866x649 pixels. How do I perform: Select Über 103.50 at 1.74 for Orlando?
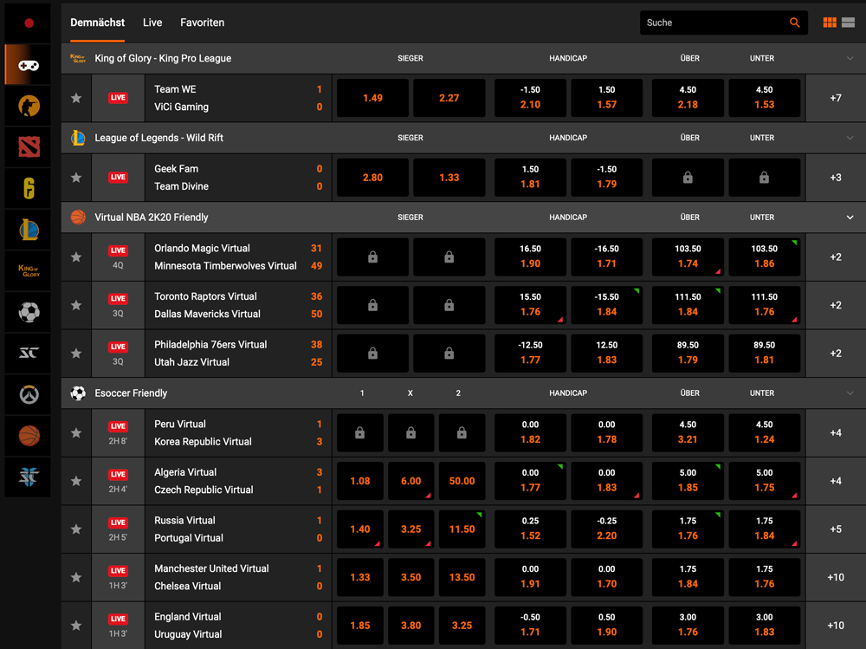pos(688,257)
